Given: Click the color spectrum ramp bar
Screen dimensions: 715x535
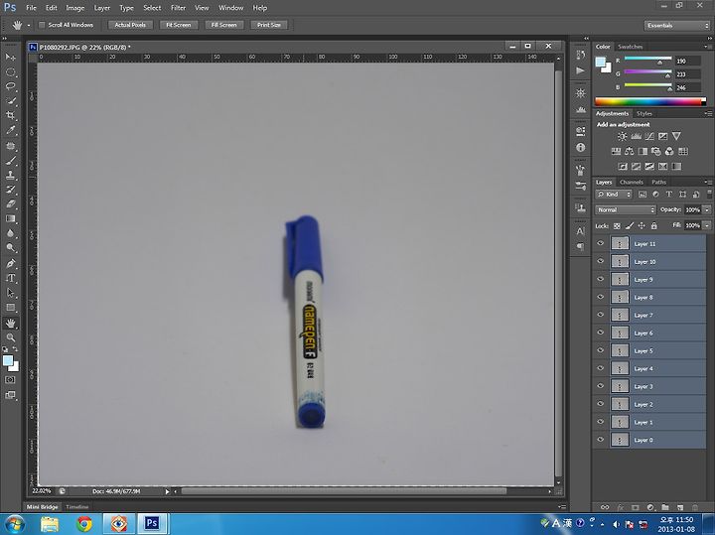Looking at the screenshot, I should coord(650,101).
